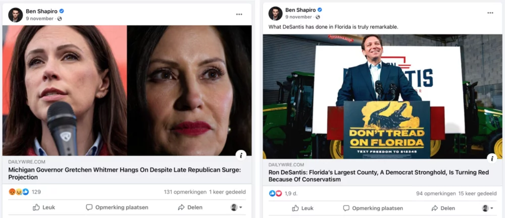Click info icon on Whitmer article image
505x218 pixels.
241,155
